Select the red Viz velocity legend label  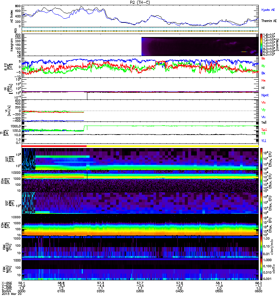pyautogui.click(x=264, y=102)
